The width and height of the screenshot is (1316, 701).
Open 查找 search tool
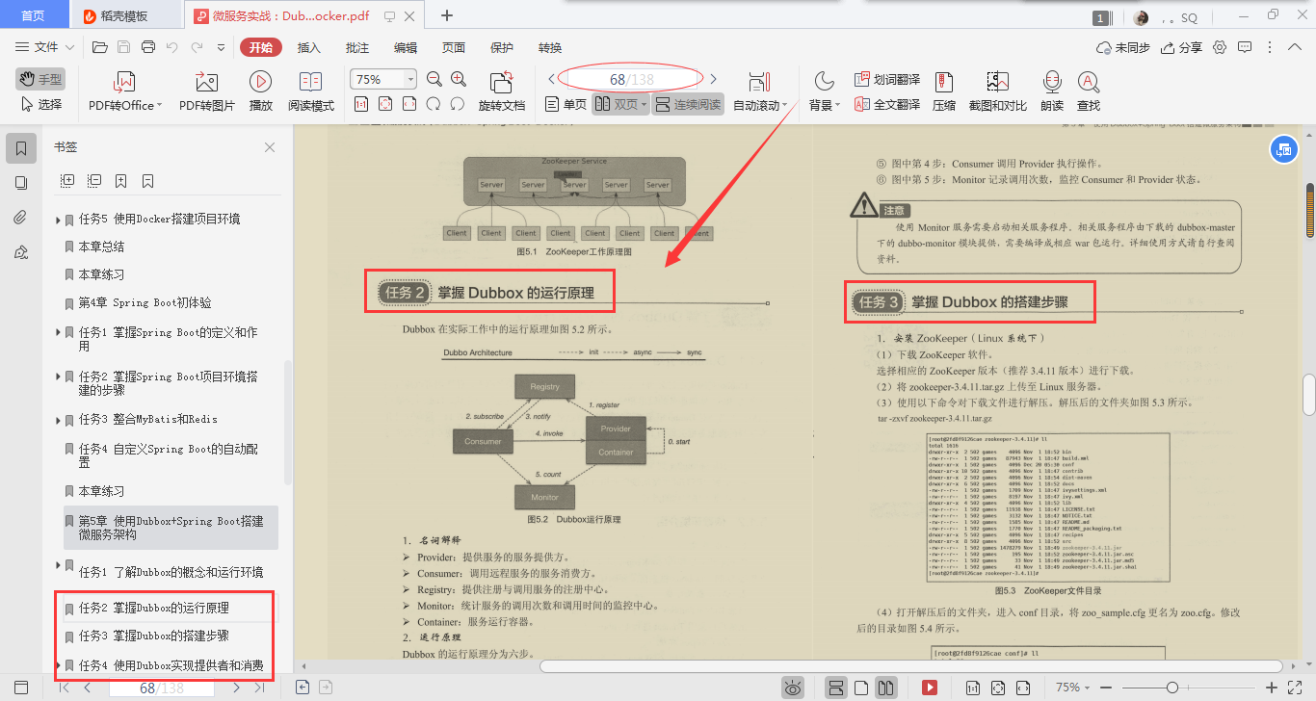1089,92
